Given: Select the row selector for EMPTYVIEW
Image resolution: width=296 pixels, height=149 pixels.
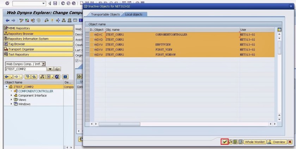Looking at the screenshot, I should 87,44.
